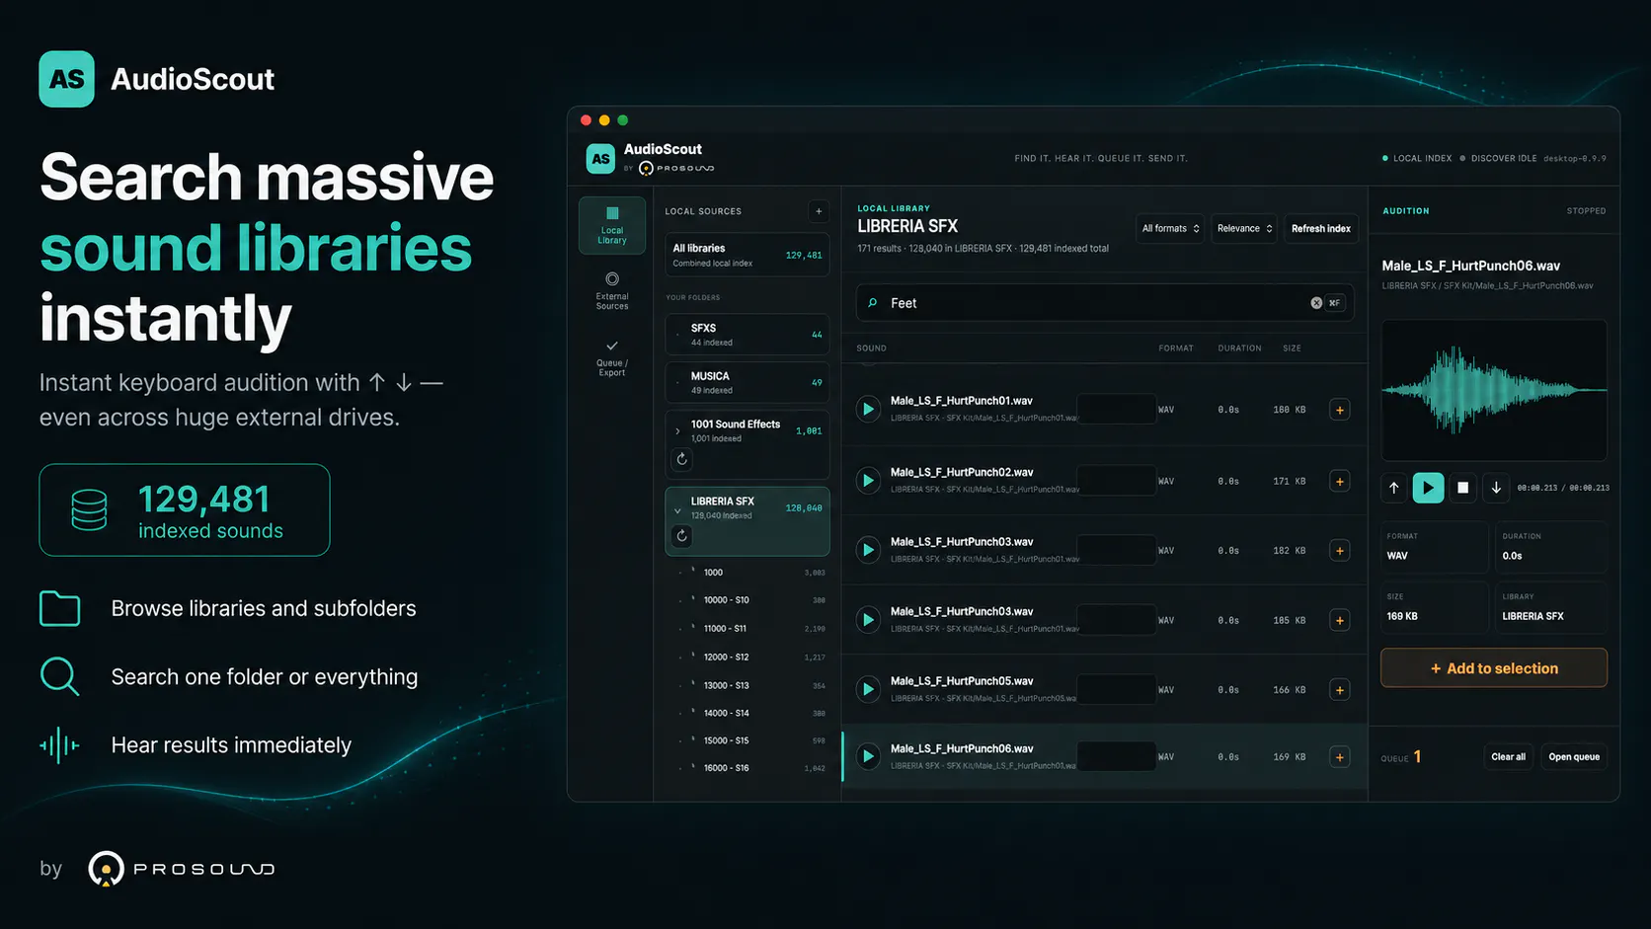Viewport: 1651px width, 929px height.
Task: Open the Relevance sort dropdown
Action: pyautogui.click(x=1244, y=228)
